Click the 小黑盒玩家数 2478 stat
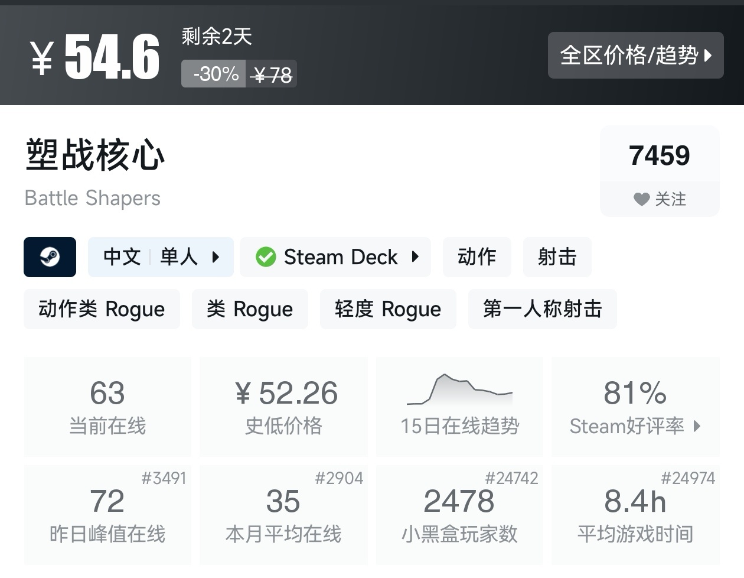Image resolution: width=744 pixels, height=578 pixels. 459,515
